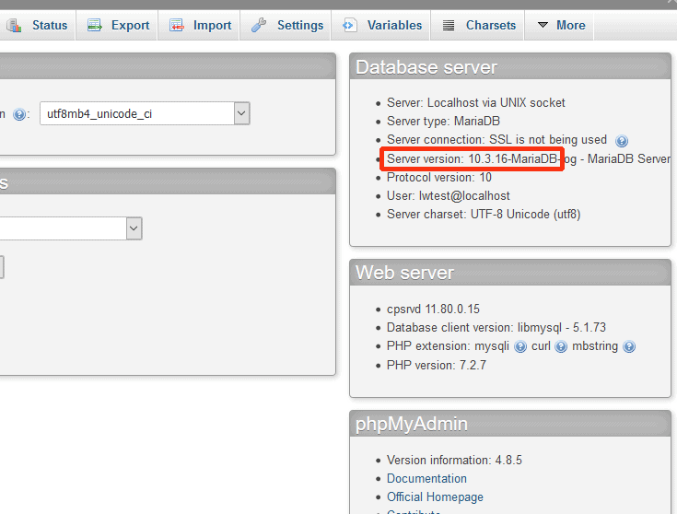Click the PHP version: 7.2.7 text

(436, 366)
